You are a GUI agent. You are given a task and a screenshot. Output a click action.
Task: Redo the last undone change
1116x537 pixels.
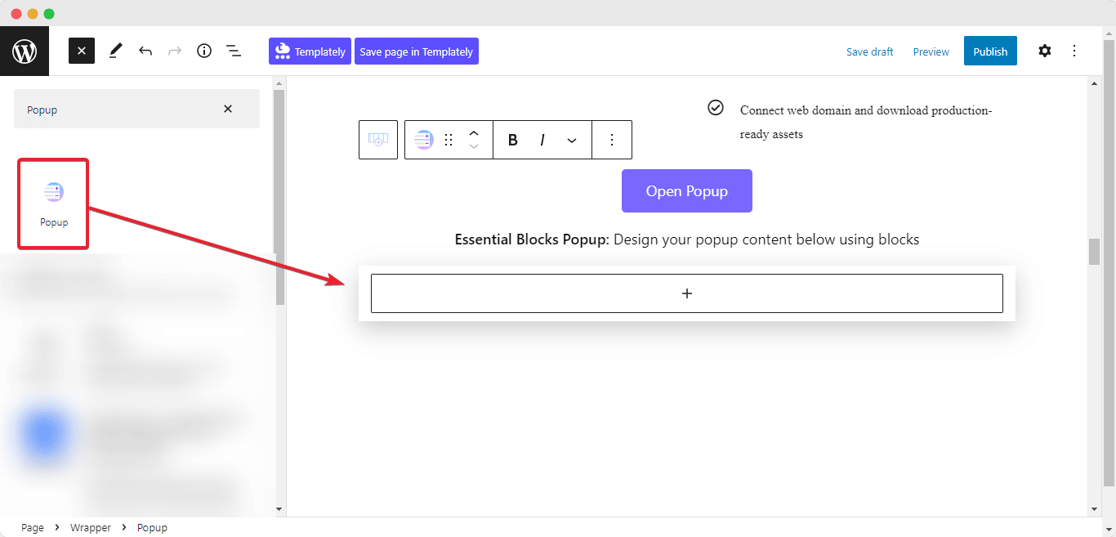pyautogui.click(x=175, y=51)
